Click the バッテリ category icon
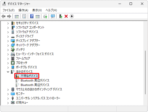Image resolution: width=148 pixels, height=112 pixels. (13, 50)
